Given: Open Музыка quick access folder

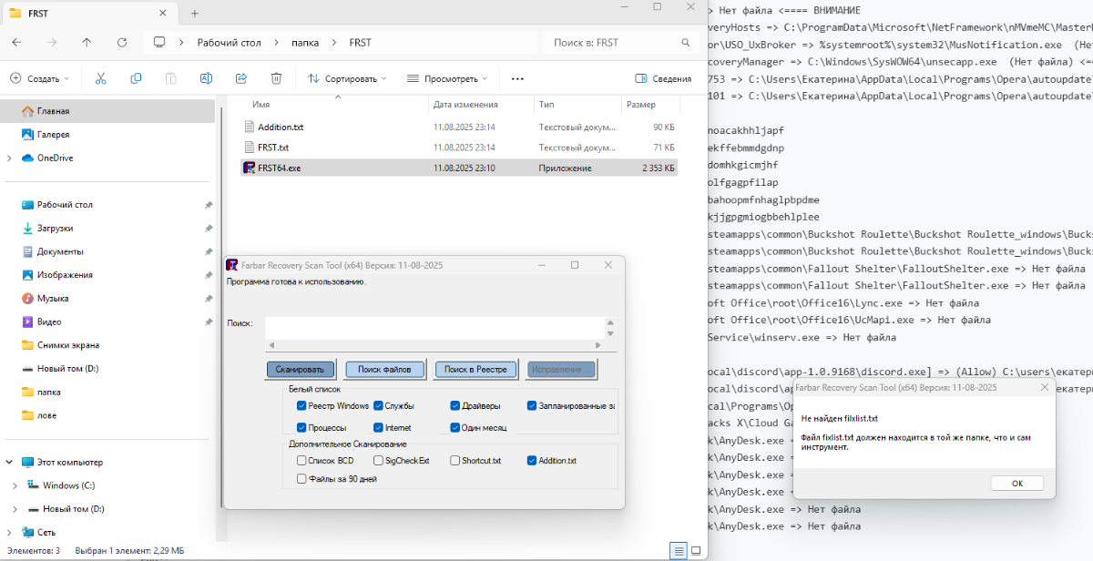Looking at the screenshot, I should (53, 298).
